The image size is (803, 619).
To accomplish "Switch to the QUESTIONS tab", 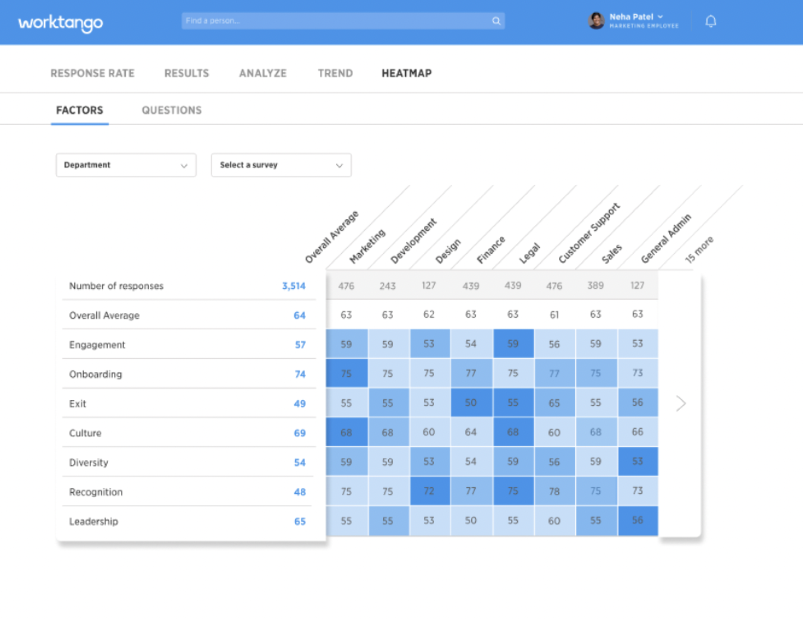I will click(171, 110).
